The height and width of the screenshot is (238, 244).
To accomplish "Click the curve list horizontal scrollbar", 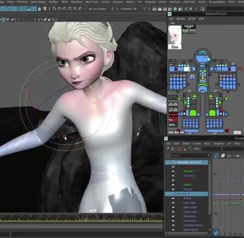I will [187, 233].
